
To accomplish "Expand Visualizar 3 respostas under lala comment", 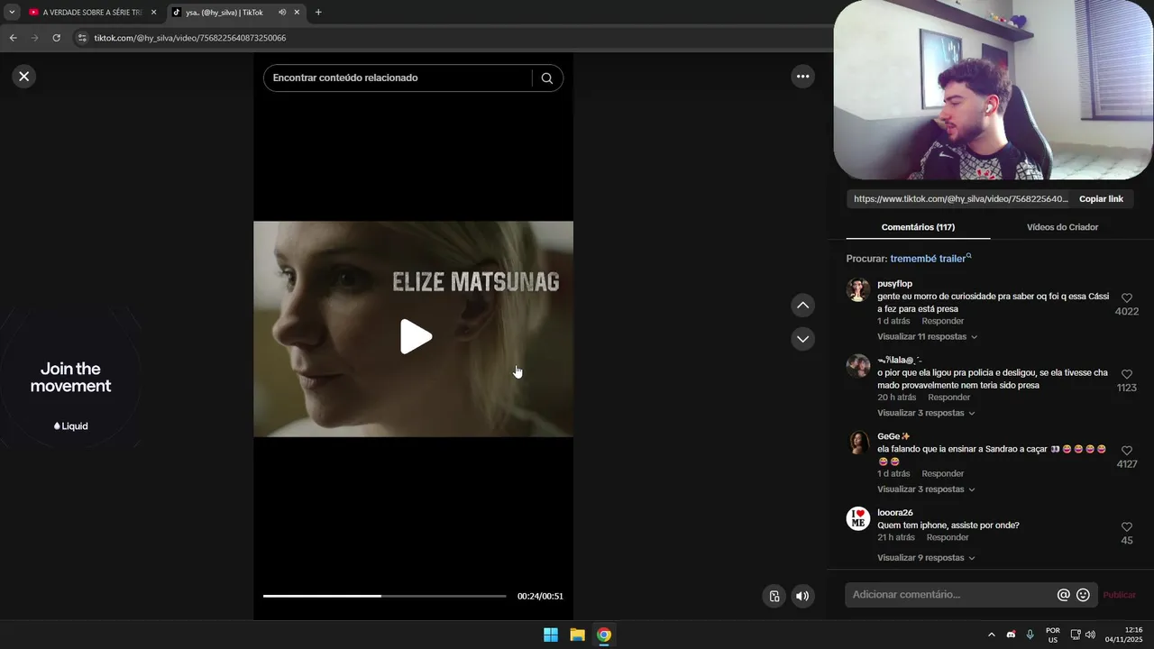I will tap(926, 413).
